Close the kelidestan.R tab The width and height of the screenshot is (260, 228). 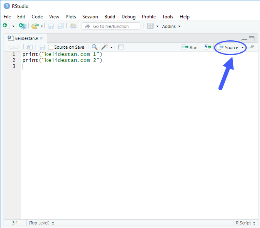tap(42, 38)
